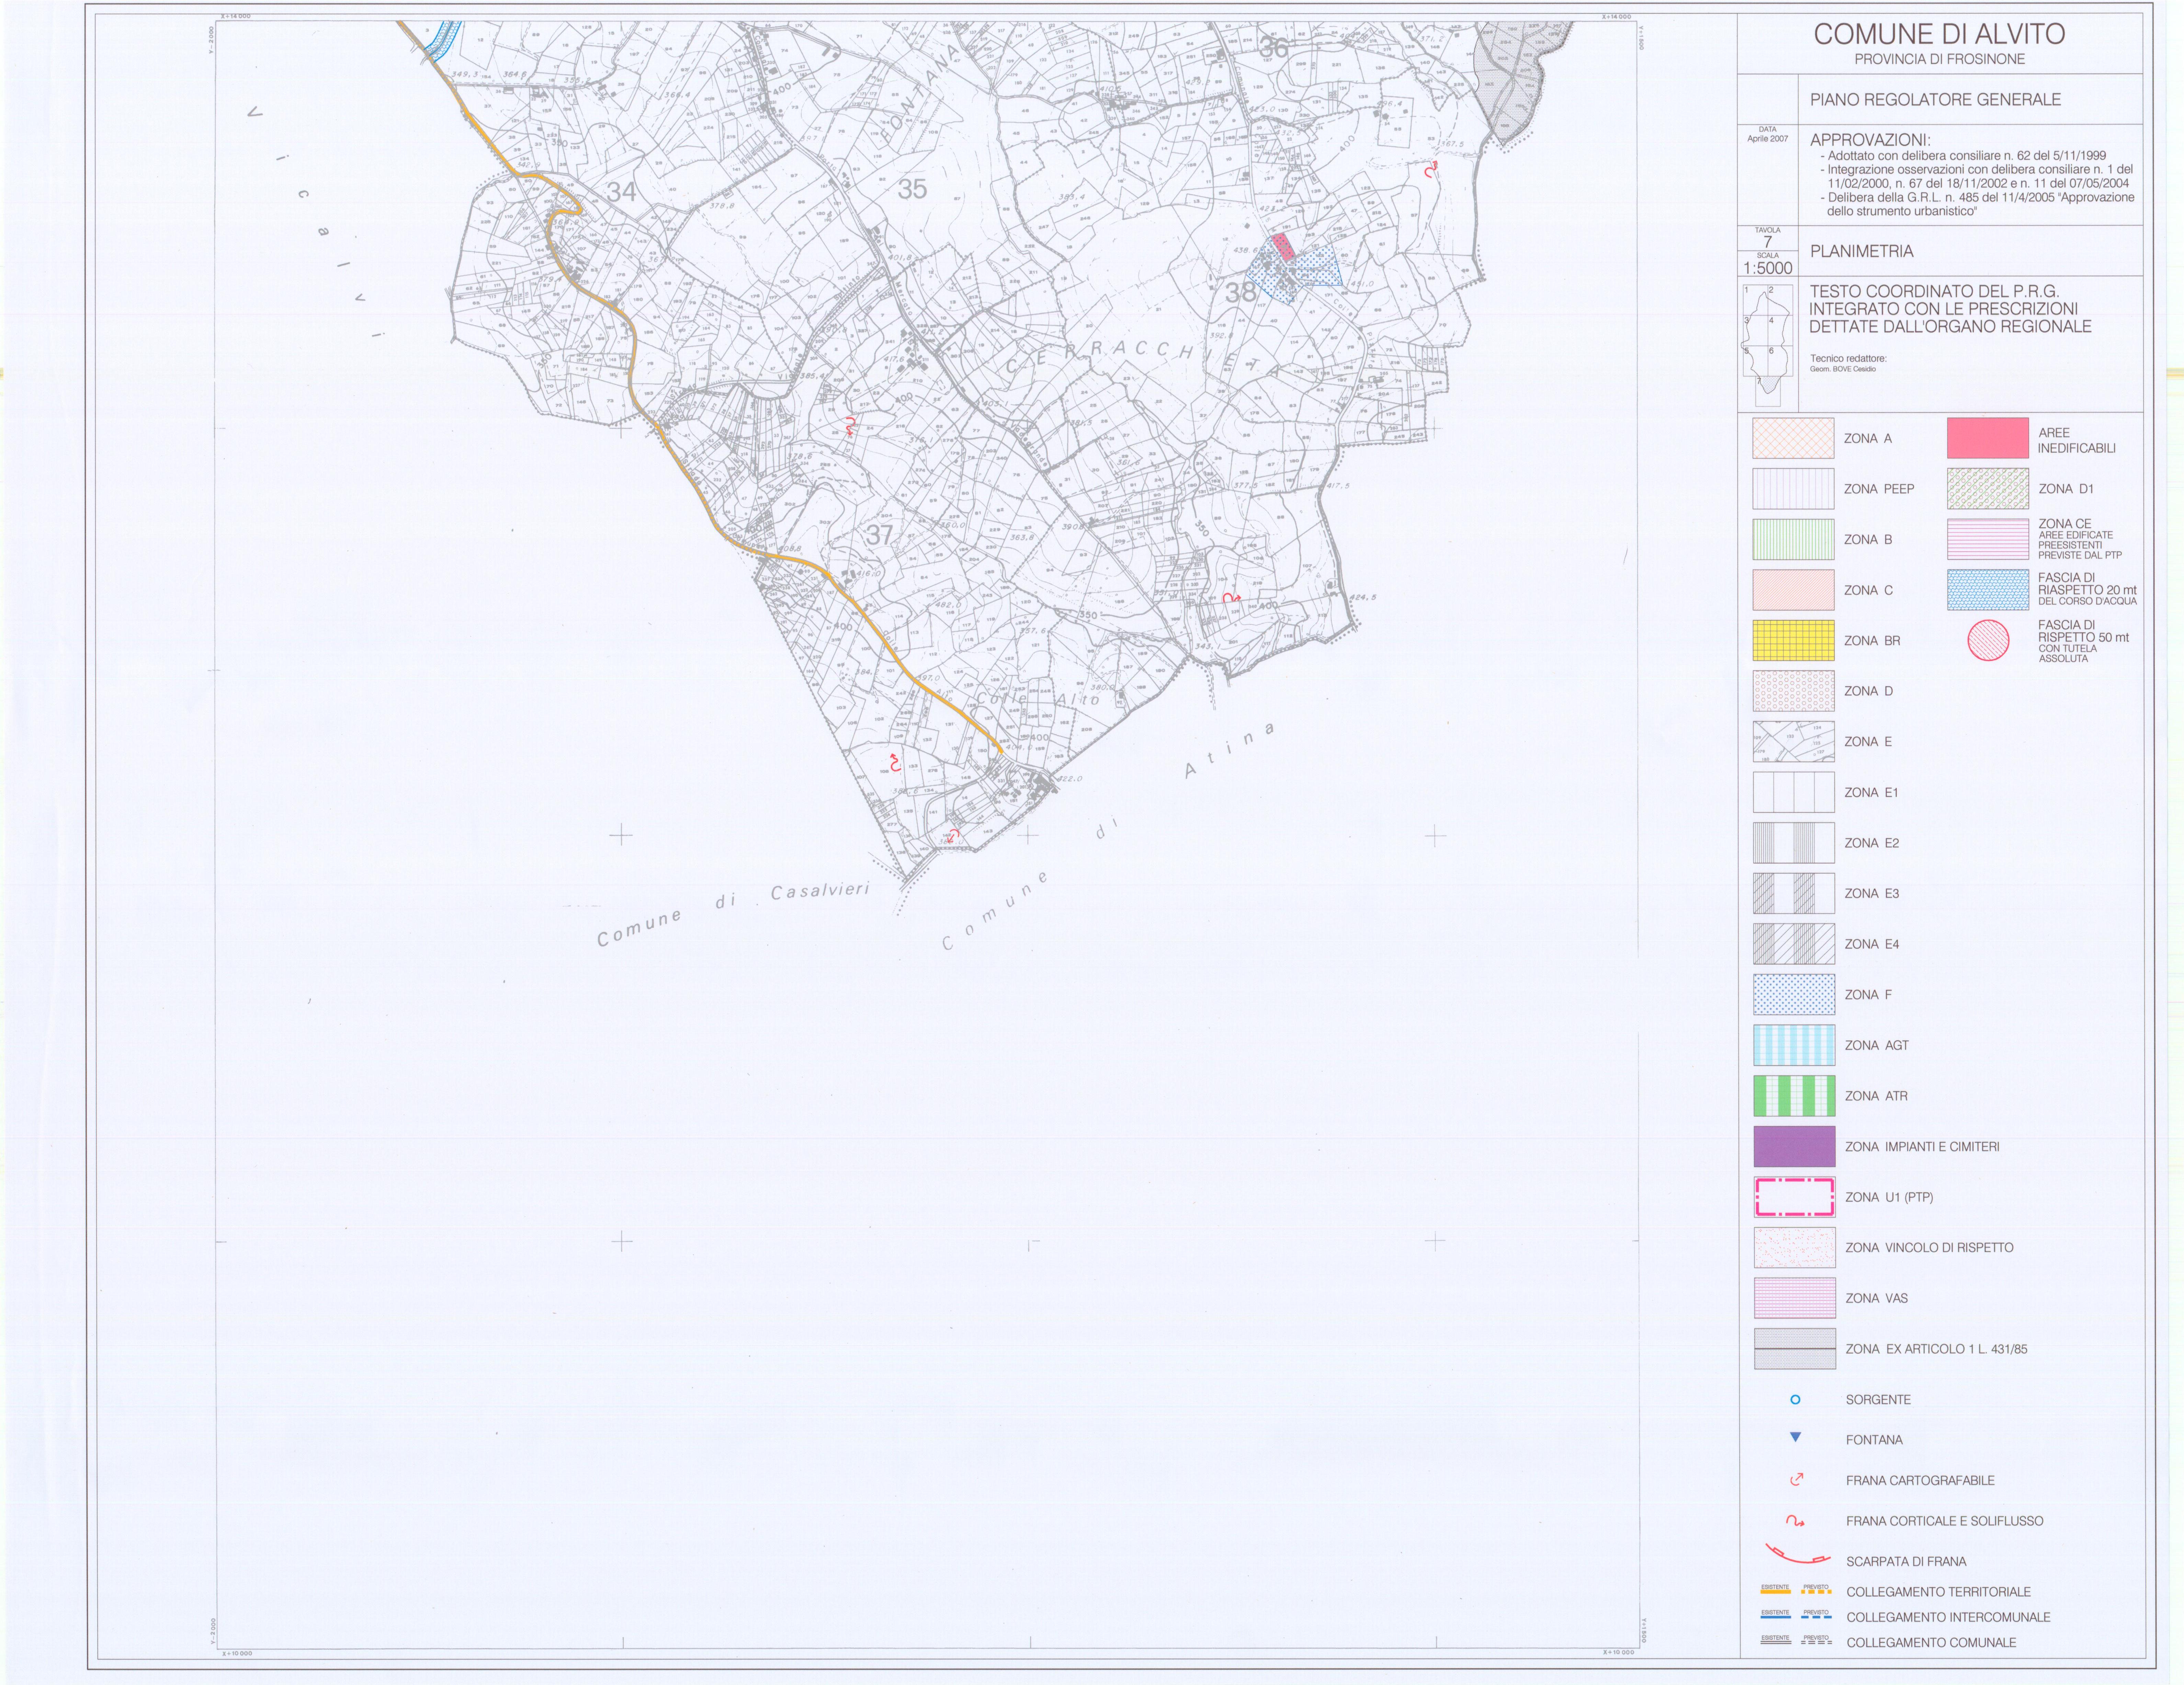Screen dimensions: 2184x1685
Task: Click the green striped ZONA ATR swatch
Action: [x=1794, y=1095]
